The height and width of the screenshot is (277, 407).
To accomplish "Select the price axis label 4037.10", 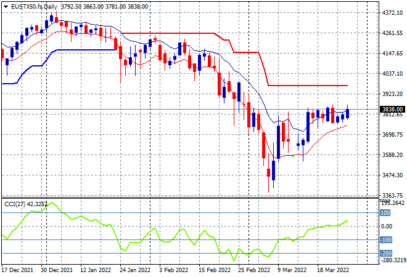I will point(392,74).
